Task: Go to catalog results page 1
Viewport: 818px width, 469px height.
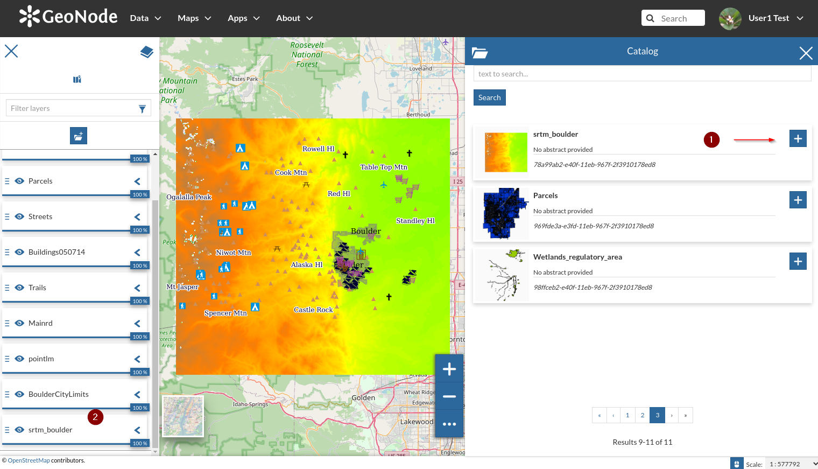Action: 627,415
